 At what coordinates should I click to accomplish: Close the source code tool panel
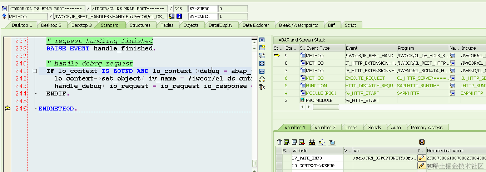coord(262,40)
